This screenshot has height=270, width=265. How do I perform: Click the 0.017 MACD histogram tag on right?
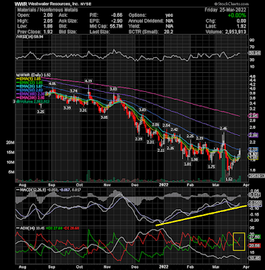pyautogui.click(x=254, y=195)
